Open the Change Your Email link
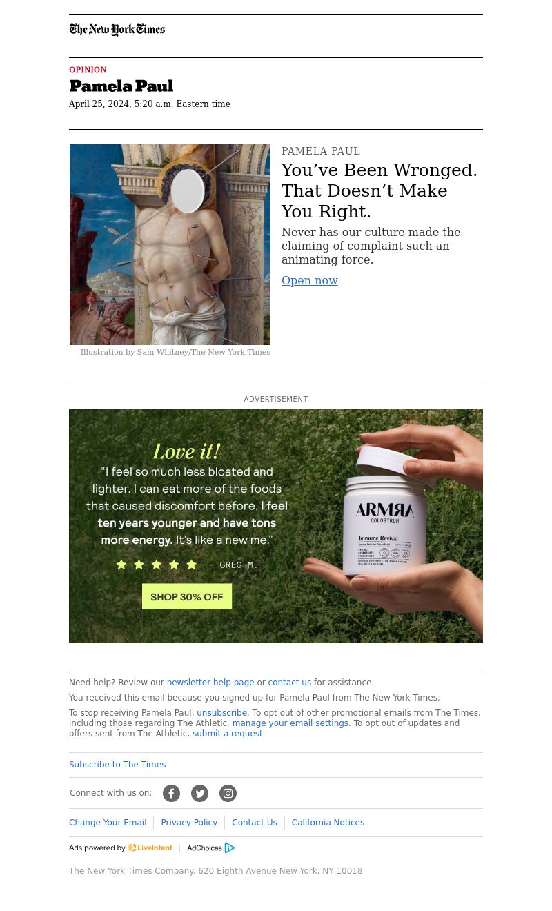 (108, 823)
